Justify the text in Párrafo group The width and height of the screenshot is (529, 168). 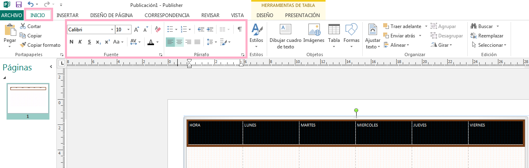tap(197, 41)
